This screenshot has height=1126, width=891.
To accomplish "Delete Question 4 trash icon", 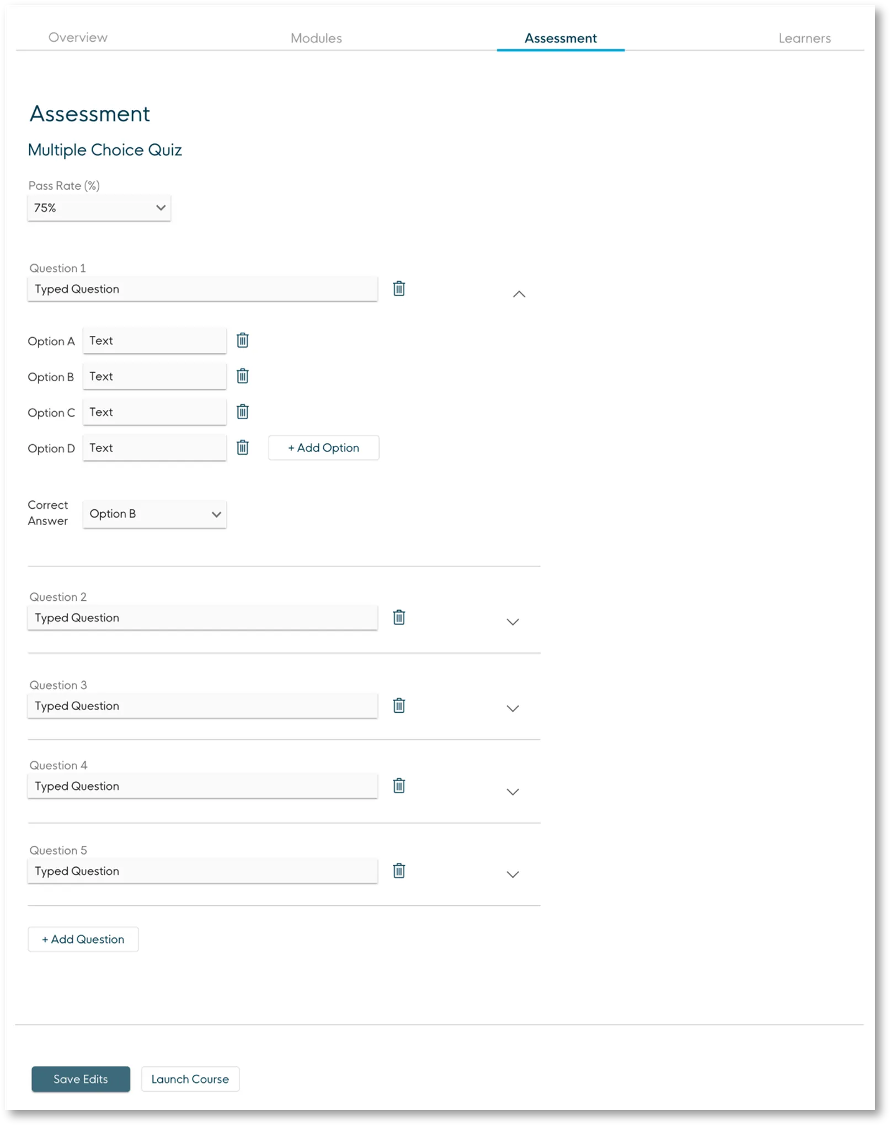I will click(x=399, y=786).
